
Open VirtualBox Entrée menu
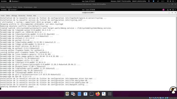[20, 7]
